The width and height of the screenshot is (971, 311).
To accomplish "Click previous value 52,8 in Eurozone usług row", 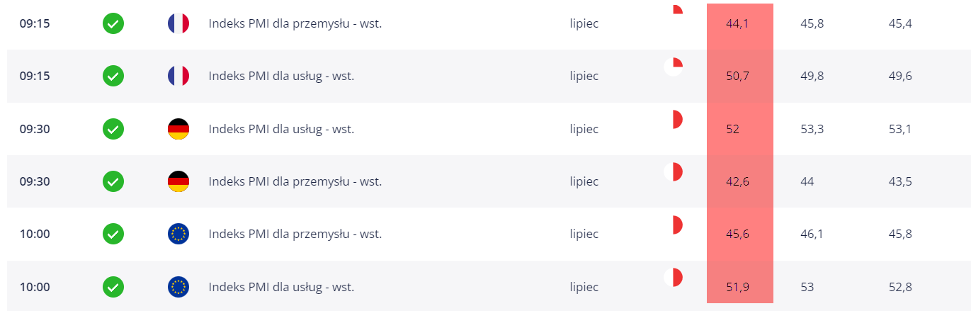I will point(900,287).
